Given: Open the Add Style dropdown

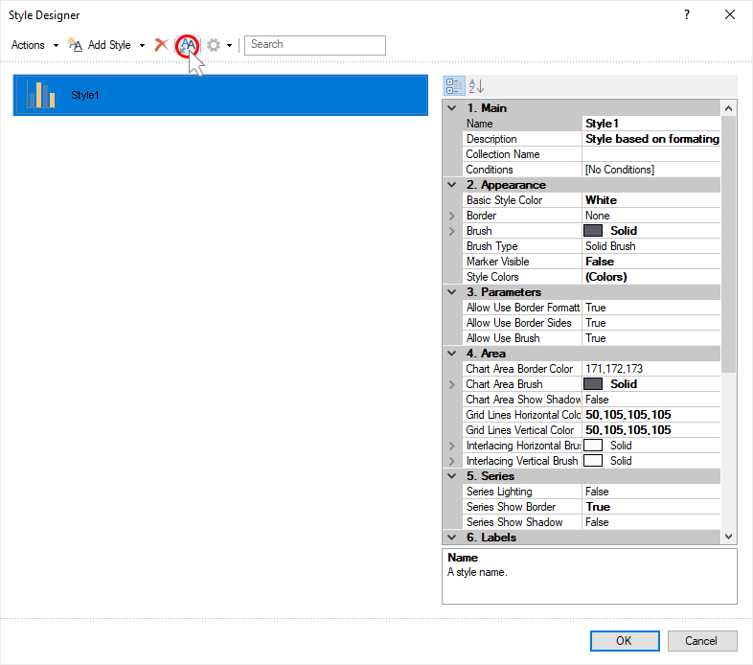Looking at the screenshot, I should [142, 45].
